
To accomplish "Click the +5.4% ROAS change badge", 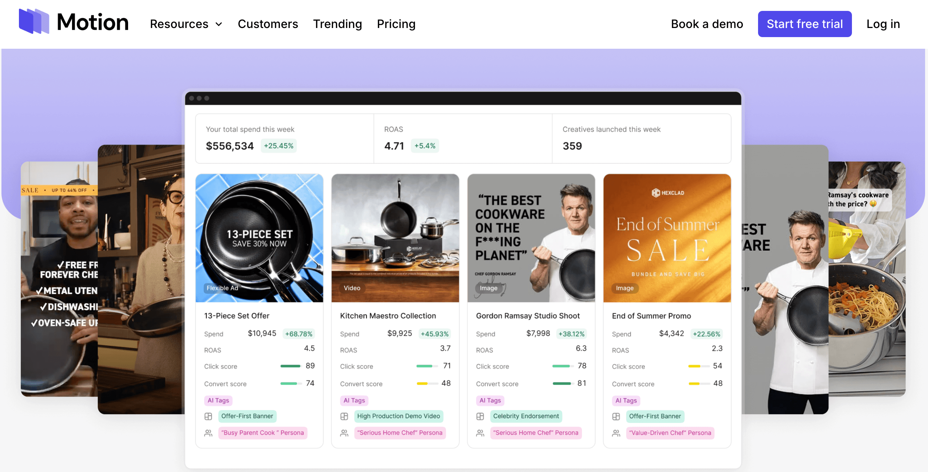I will point(425,146).
